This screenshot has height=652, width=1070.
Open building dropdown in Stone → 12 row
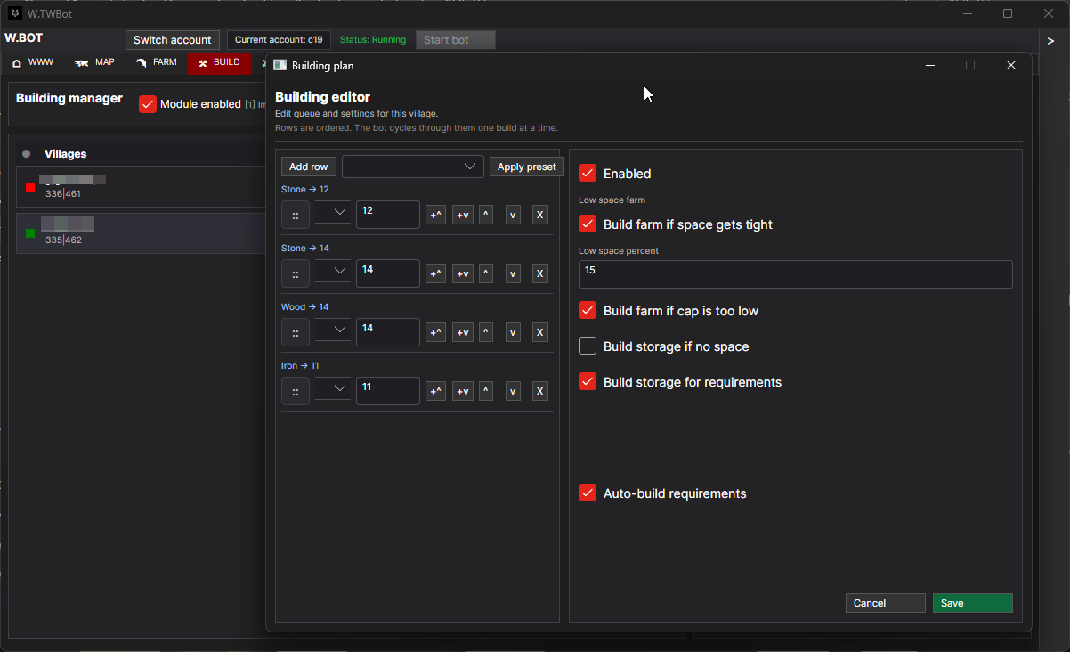pos(333,212)
